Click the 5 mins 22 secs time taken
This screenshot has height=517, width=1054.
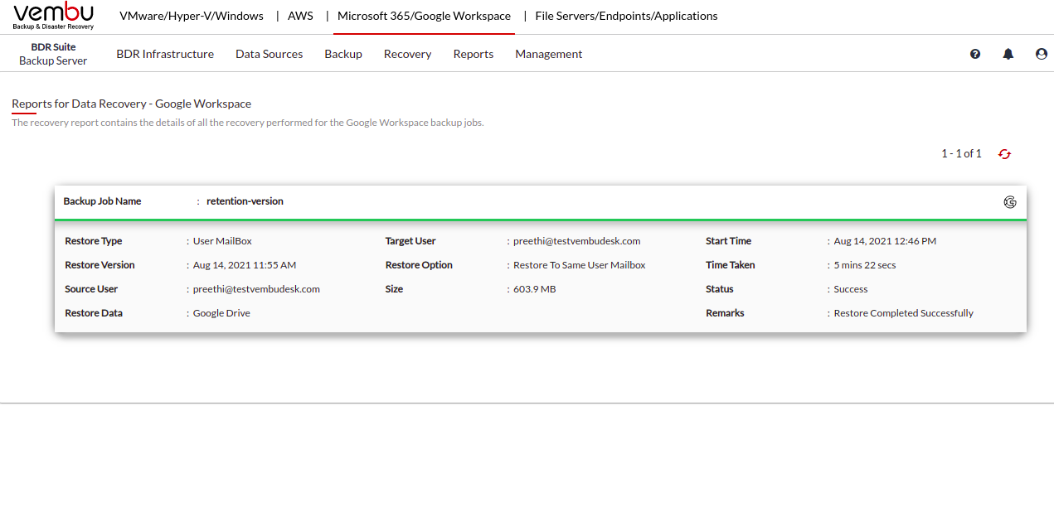tap(865, 265)
